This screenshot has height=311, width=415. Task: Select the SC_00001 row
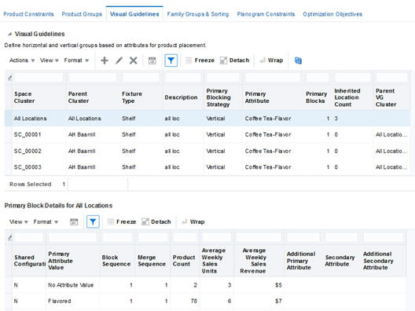pyautogui.click(x=207, y=134)
